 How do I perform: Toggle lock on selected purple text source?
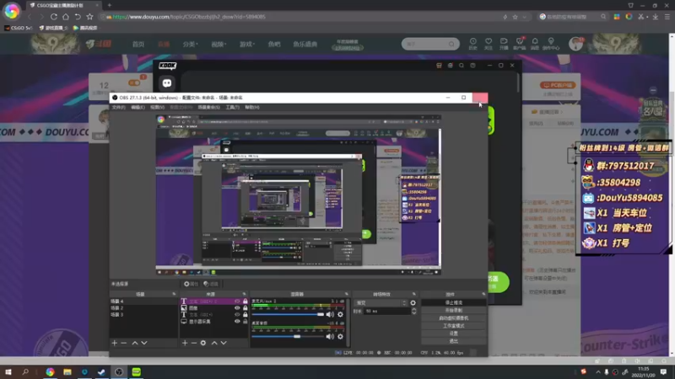coord(246,302)
